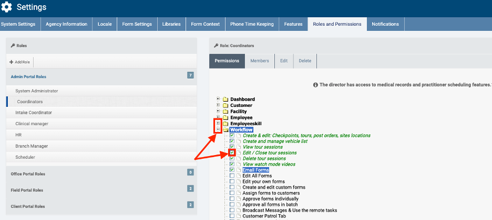Enable Create and edit custom forms
The height and width of the screenshot is (220, 492).
pos(232,187)
